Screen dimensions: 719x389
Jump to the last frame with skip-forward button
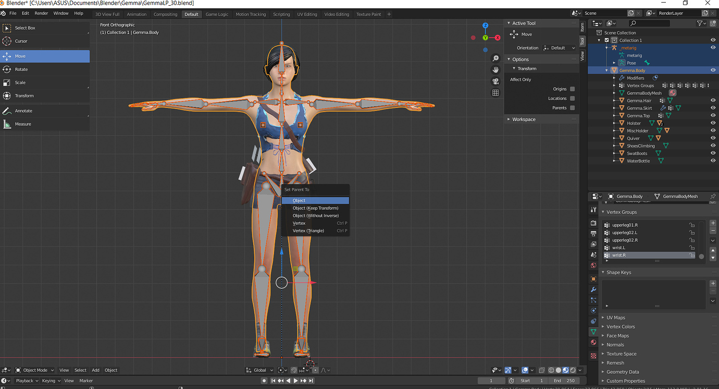pyautogui.click(x=311, y=381)
